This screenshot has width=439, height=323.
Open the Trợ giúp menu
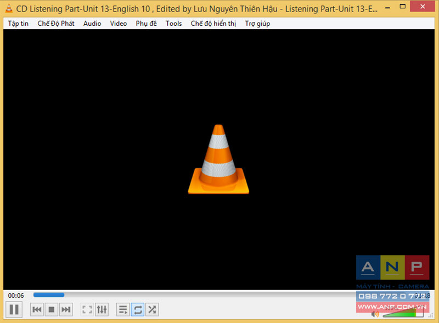(x=257, y=24)
